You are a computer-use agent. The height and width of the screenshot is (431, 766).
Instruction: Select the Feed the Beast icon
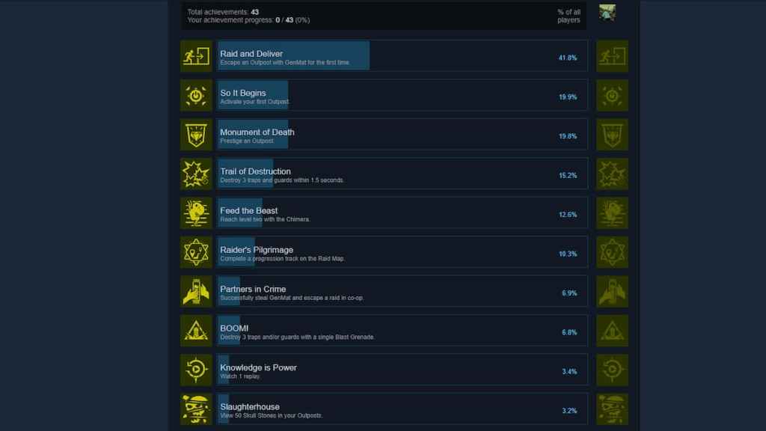point(197,213)
